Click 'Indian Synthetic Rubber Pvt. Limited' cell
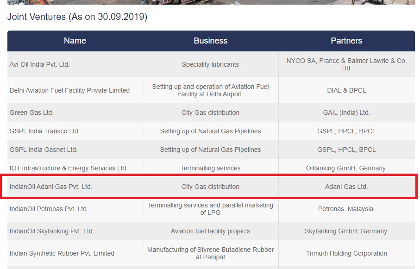420x269 pixels. [75, 253]
